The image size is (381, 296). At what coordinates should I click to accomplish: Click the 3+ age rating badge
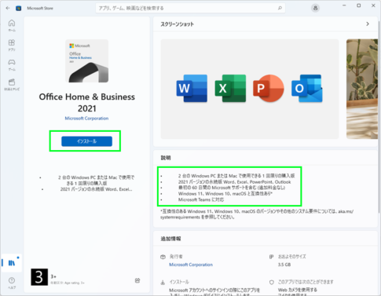[x=39, y=277]
